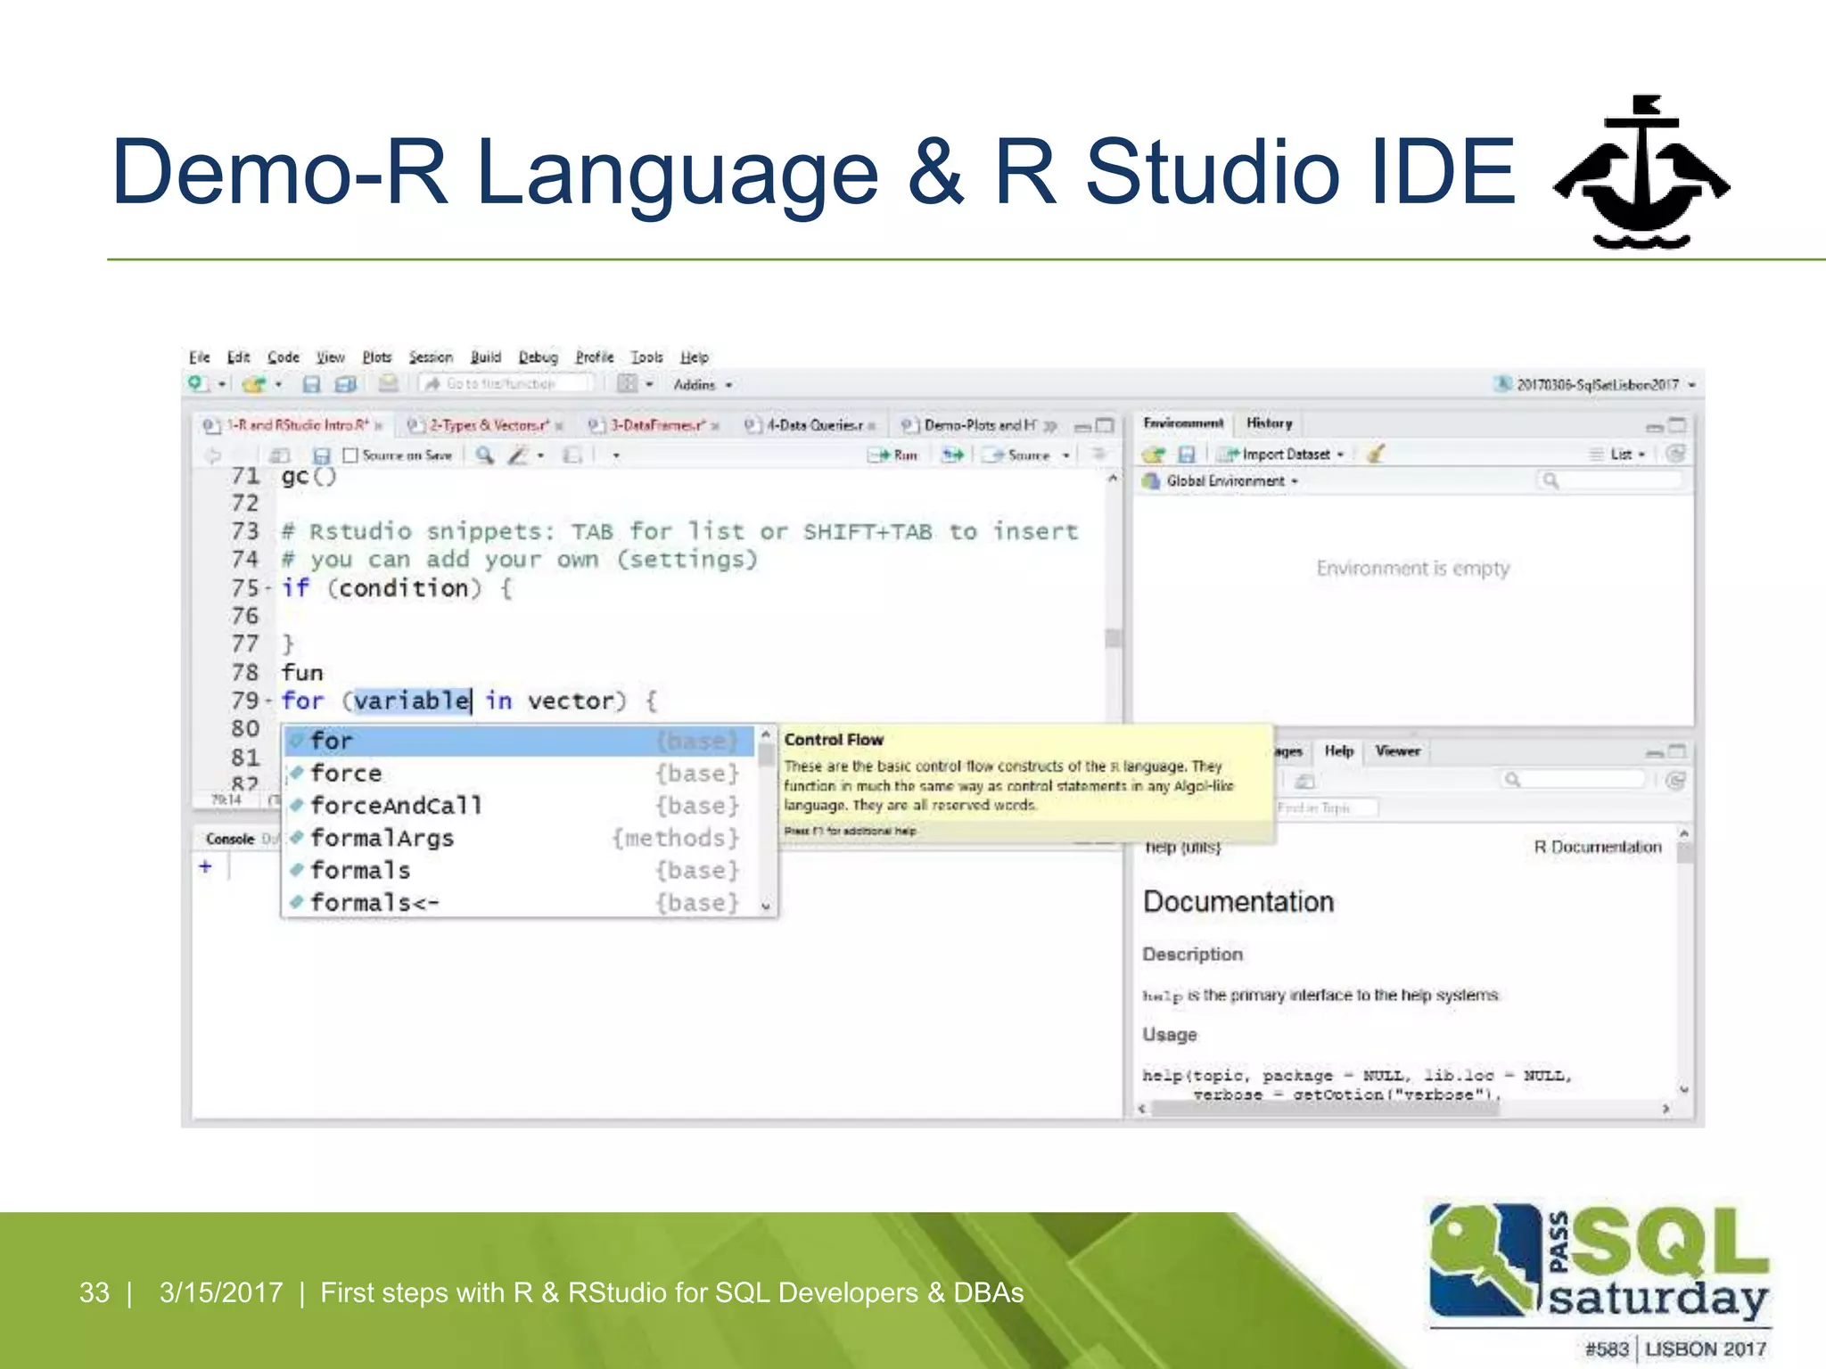Screen dimensions: 1826x1369
Task: Click the Show in new window icon in editor
Action: point(279,455)
